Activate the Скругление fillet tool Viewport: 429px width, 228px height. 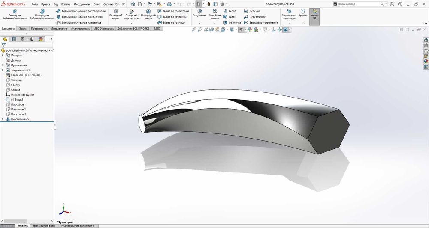pos(199,13)
